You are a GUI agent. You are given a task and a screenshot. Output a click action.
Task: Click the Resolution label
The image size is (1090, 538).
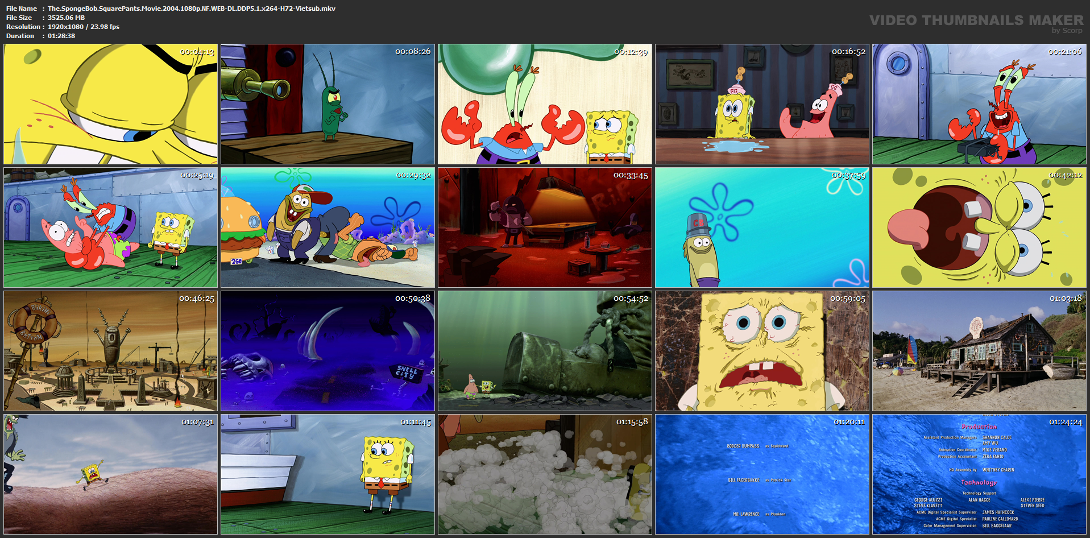(x=23, y=27)
